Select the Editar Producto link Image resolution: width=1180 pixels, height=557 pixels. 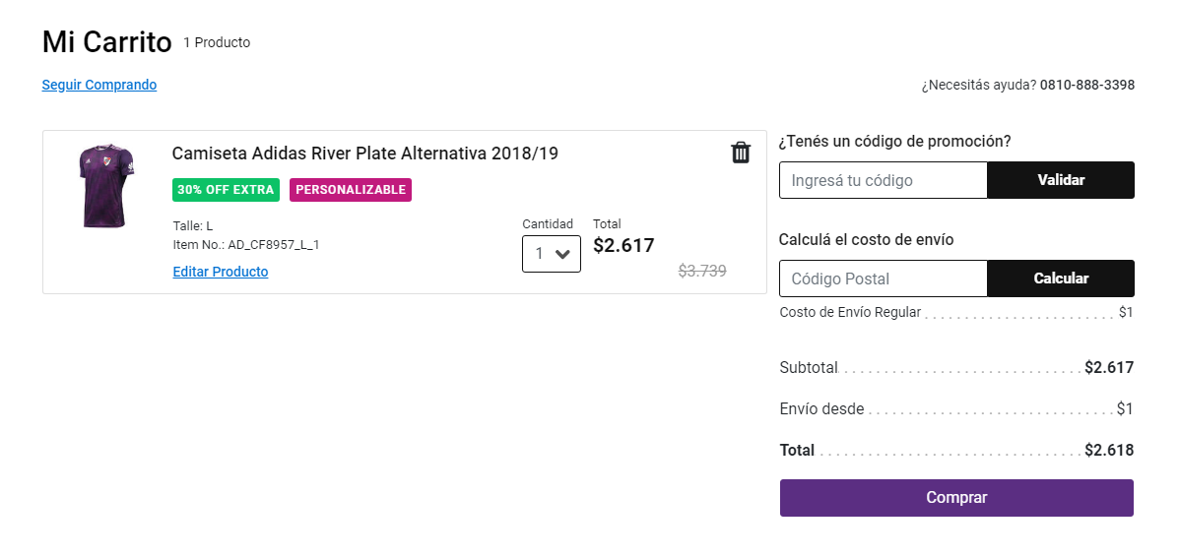221,273
